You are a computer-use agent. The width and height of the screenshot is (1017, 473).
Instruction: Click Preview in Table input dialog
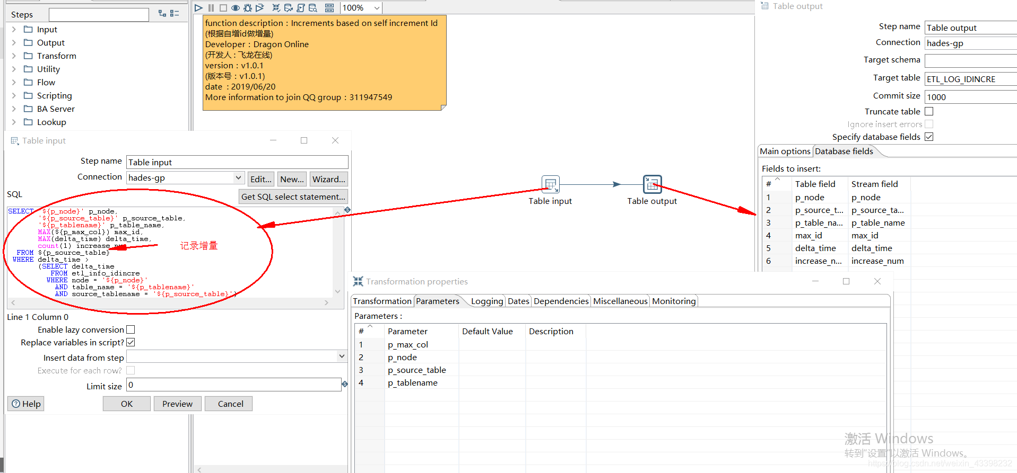177,404
